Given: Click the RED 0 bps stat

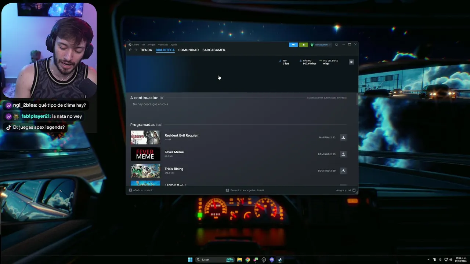Looking at the screenshot, I should pos(284,62).
